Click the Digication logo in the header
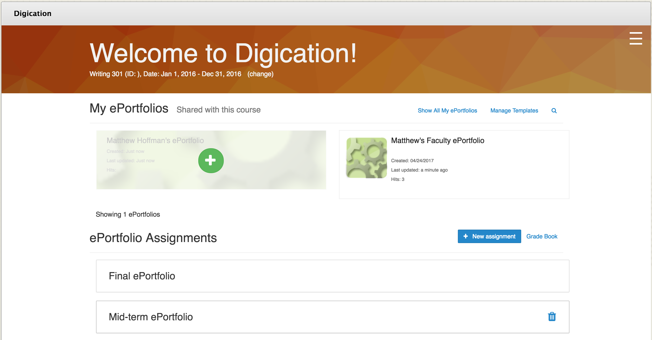 coord(33,13)
